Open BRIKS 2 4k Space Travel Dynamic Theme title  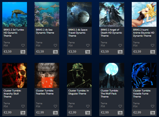coord(78,33)
